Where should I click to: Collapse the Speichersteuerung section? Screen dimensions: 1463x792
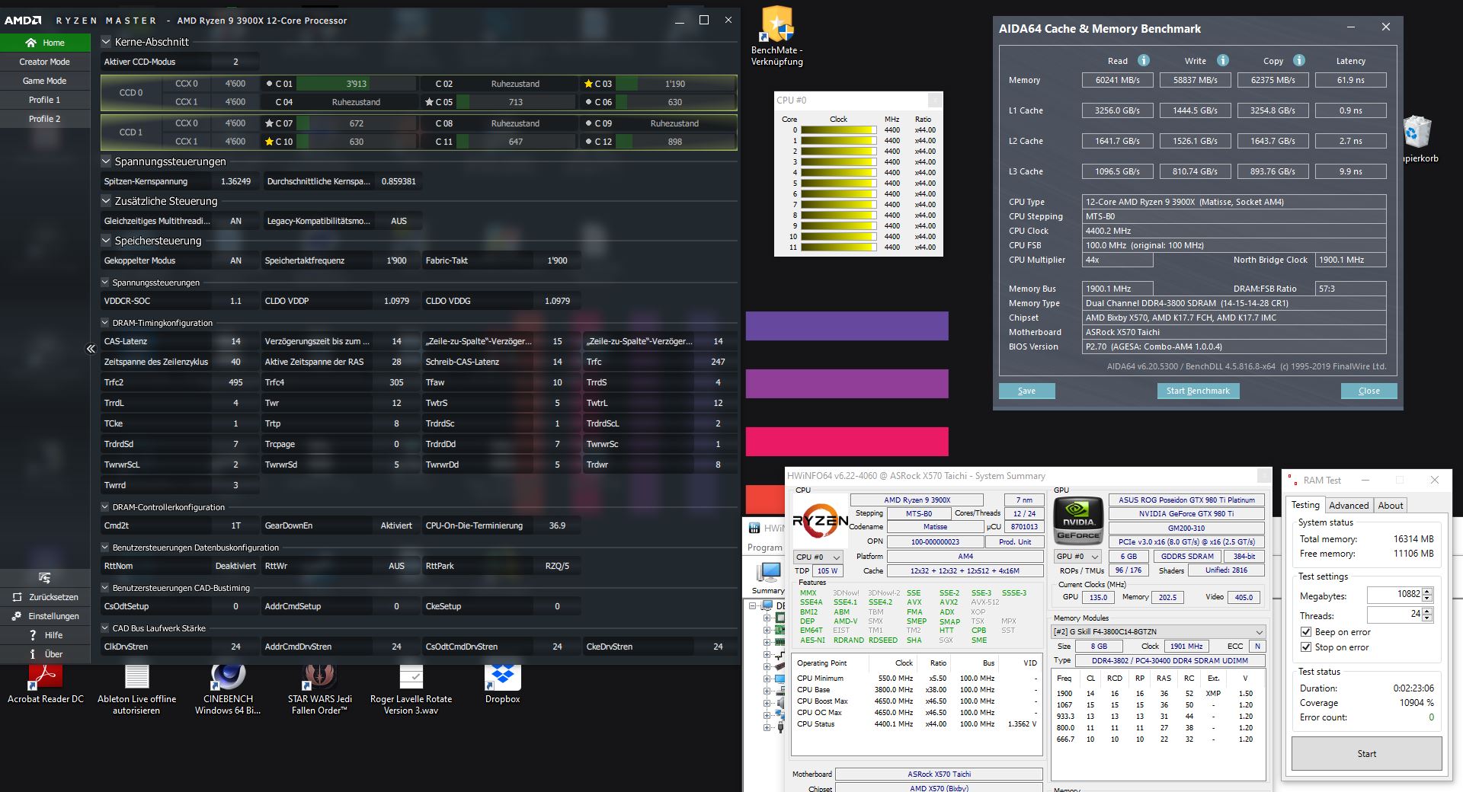[107, 241]
